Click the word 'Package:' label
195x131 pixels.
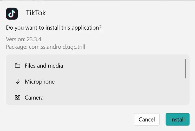17,47
